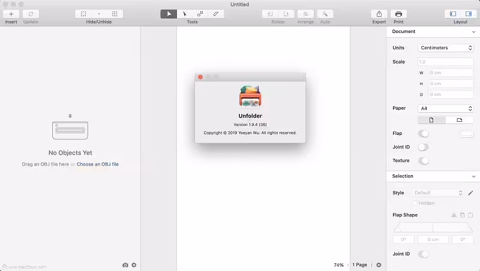Click the Export share icon
Screen dimensions: 480x271
point(379,14)
